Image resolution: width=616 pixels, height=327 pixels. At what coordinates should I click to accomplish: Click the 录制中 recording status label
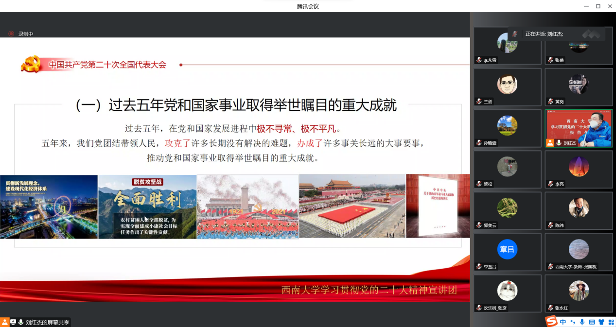(26, 34)
